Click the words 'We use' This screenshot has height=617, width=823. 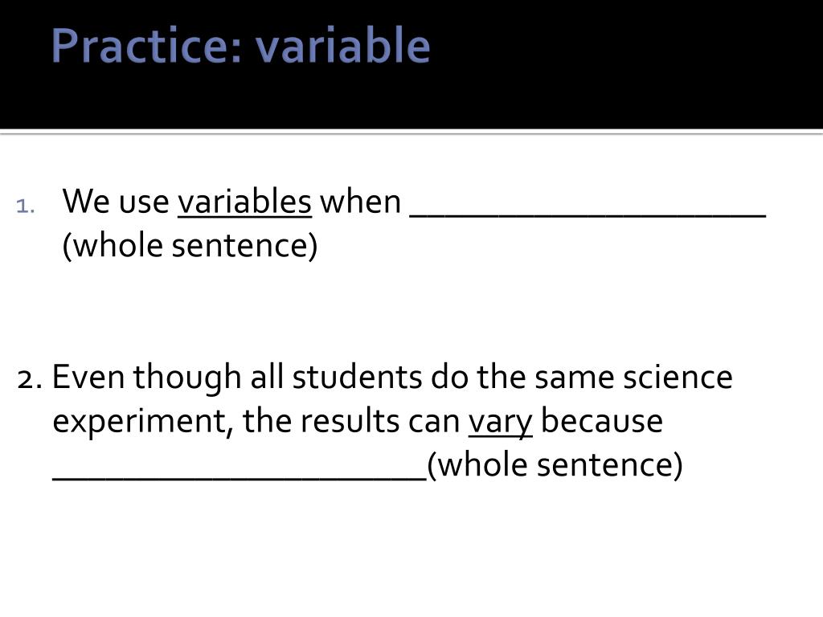pos(116,202)
